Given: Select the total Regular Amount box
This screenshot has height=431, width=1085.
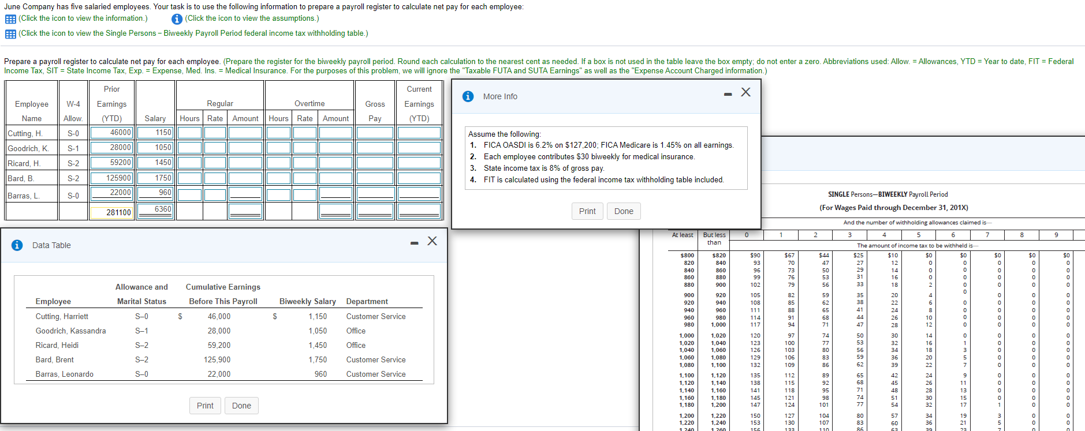Looking at the screenshot, I should pyautogui.click(x=245, y=211).
